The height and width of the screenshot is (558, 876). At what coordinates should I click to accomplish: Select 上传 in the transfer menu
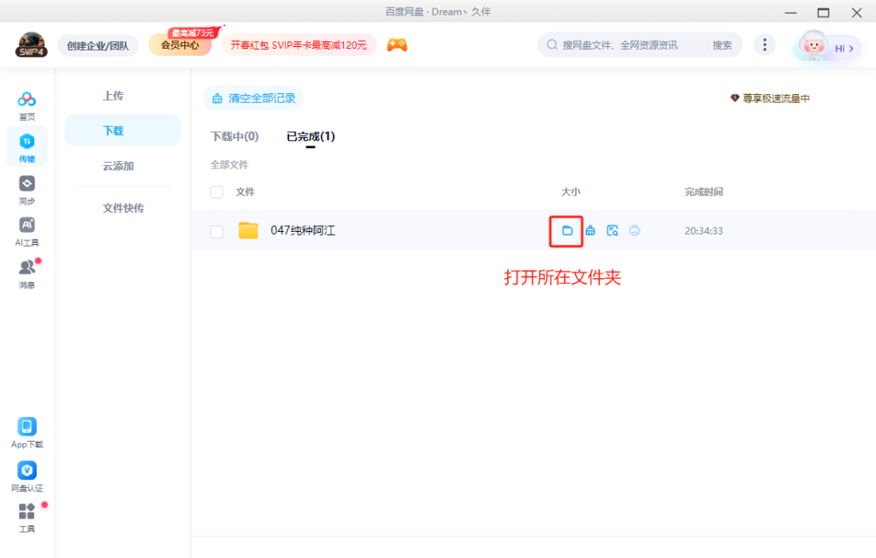tap(113, 96)
